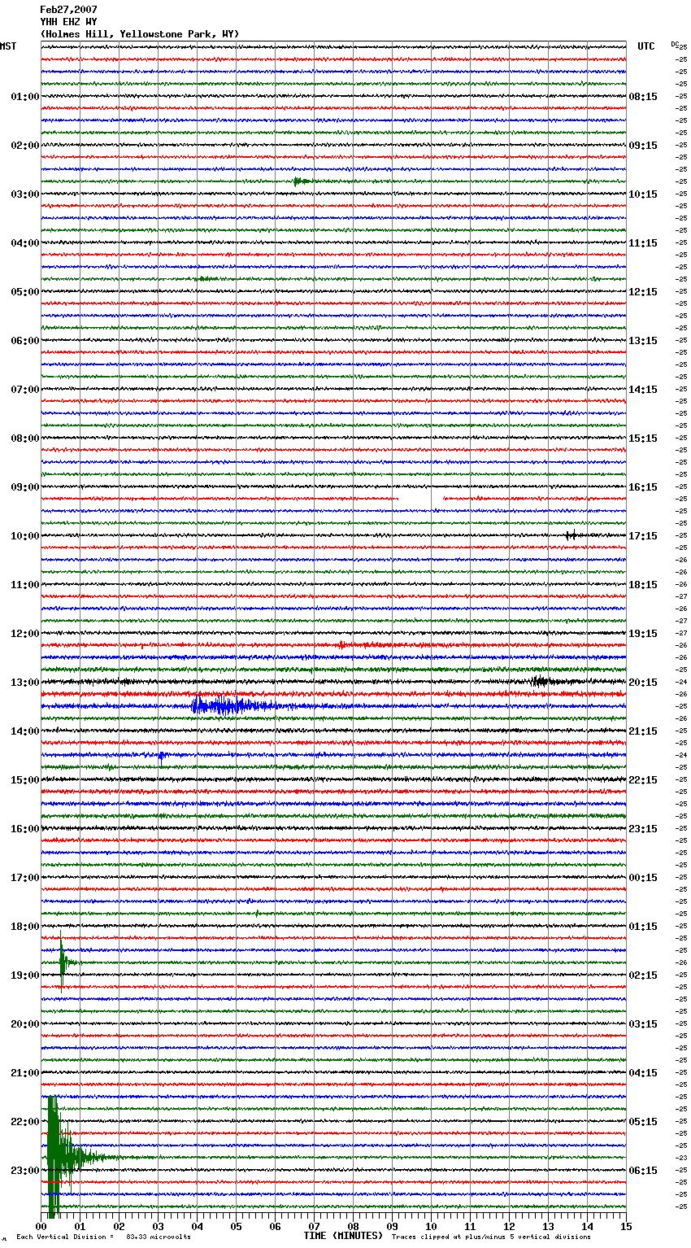Select the 12:00 MST hour label

click(x=25, y=634)
